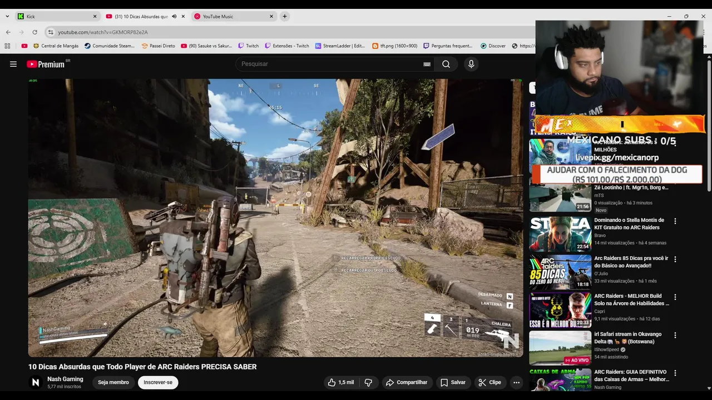Click the search magnifier button

point(446,64)
